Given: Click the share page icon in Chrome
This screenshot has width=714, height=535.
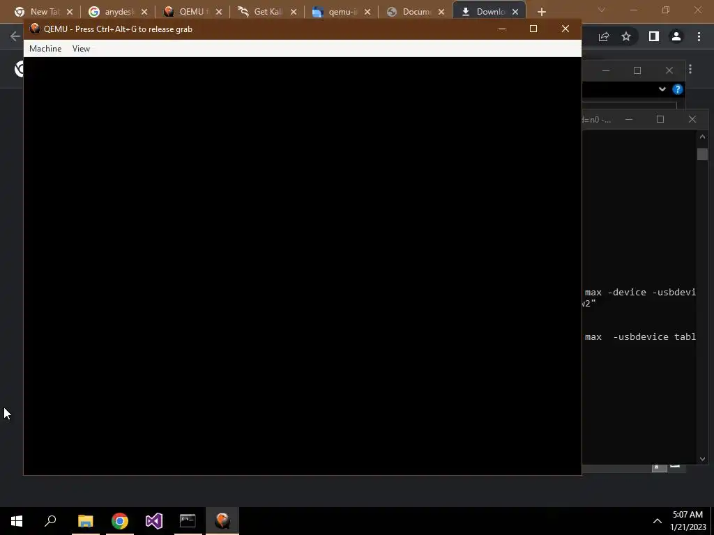Looking at the screenshot, I should (x=604, y=37).
